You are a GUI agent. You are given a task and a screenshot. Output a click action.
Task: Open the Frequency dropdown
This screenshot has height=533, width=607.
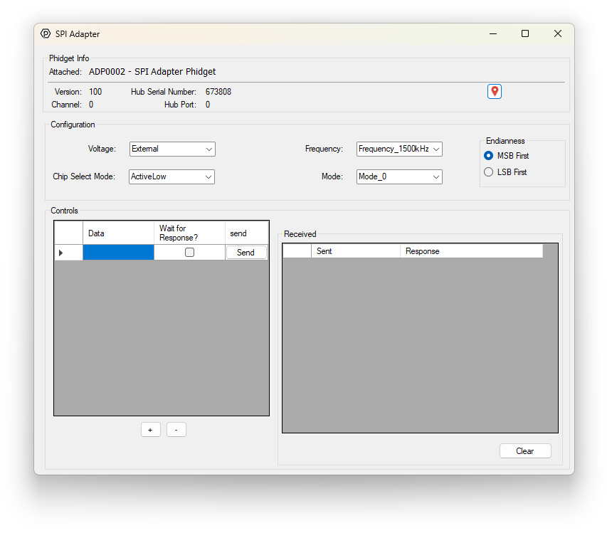coord(399,149)
